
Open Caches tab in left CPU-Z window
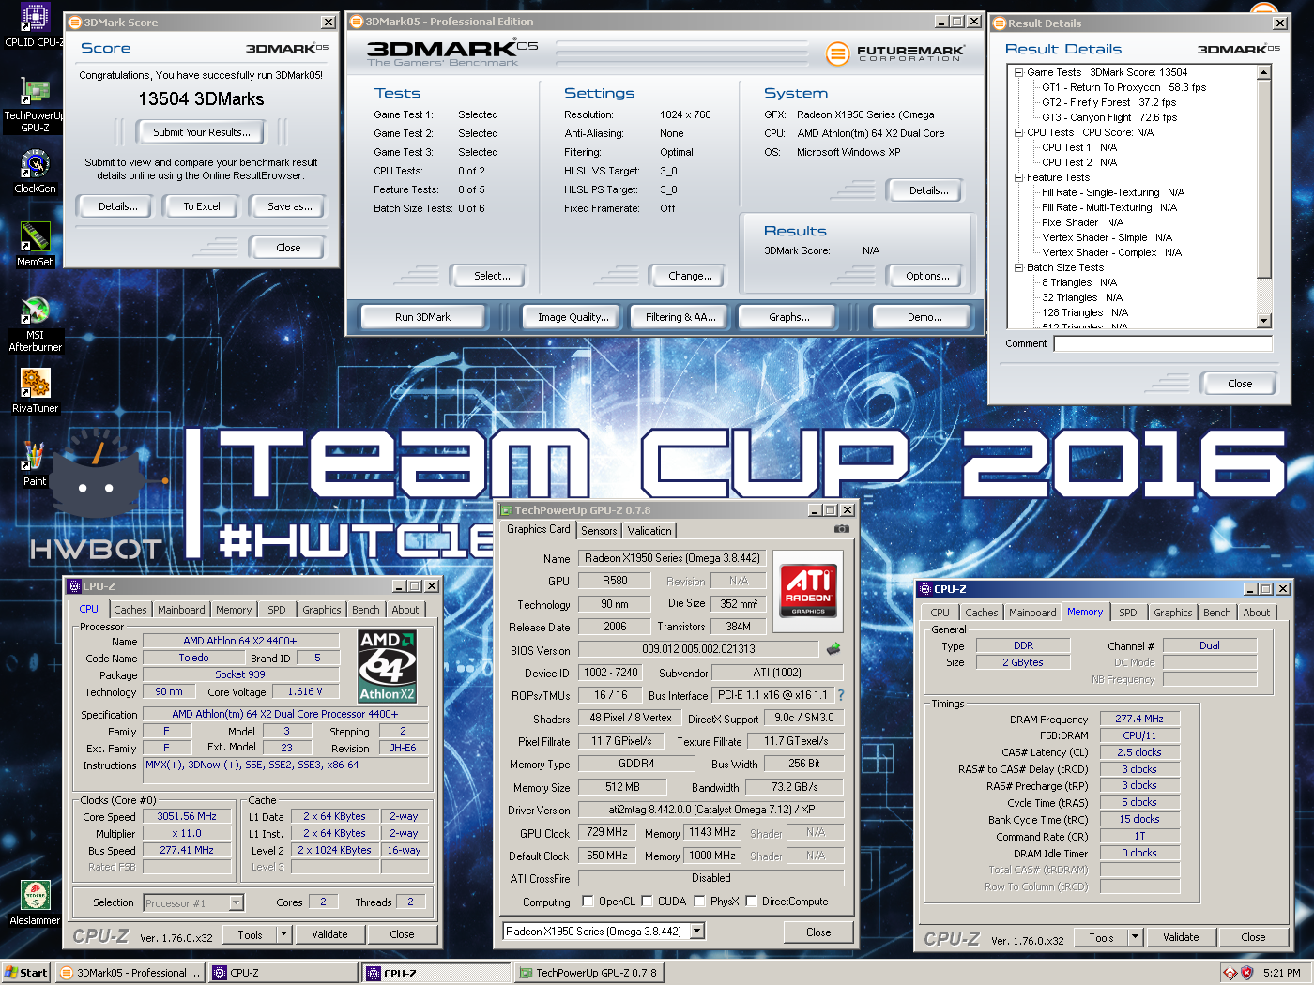130,610
